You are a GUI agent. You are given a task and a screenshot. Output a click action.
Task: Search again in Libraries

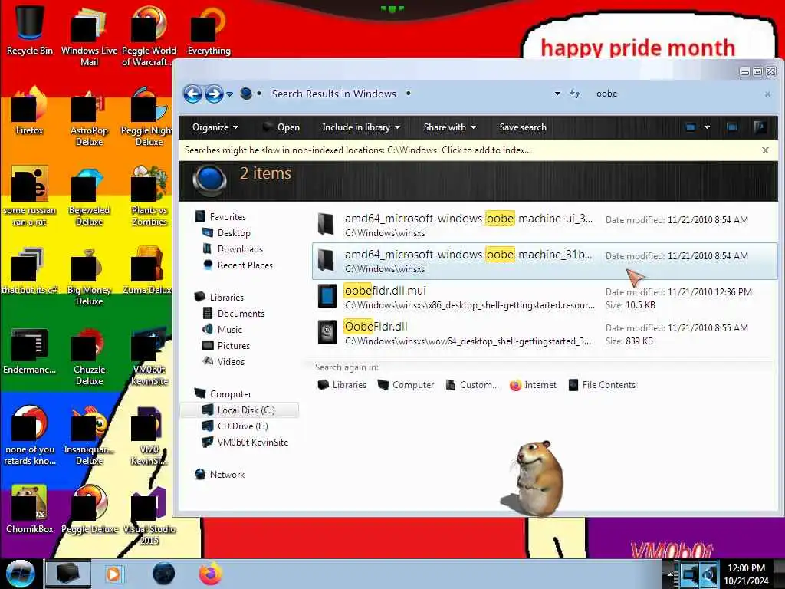pos(343,385)
